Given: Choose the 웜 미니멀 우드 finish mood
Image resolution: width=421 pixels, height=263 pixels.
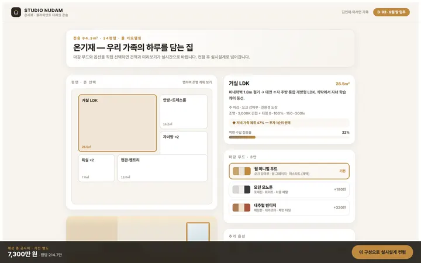Looking at the screenshot, I should 289,171.
